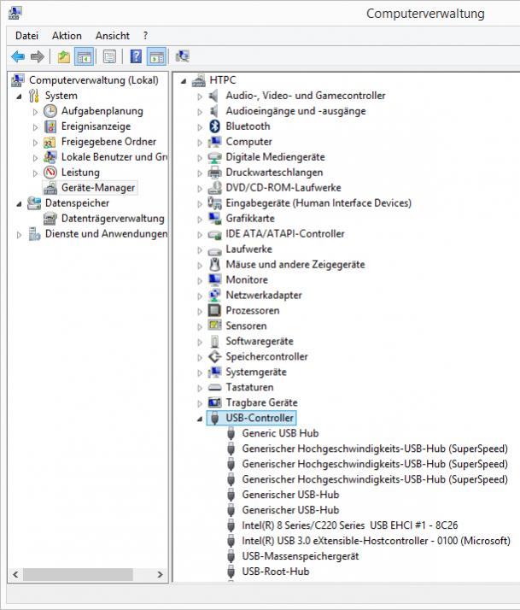The height and width of the screenshot is (610, 520).
Task: Select Lokale Benutzer und Gruppen tree item
Action: click(x=114, y=157)
